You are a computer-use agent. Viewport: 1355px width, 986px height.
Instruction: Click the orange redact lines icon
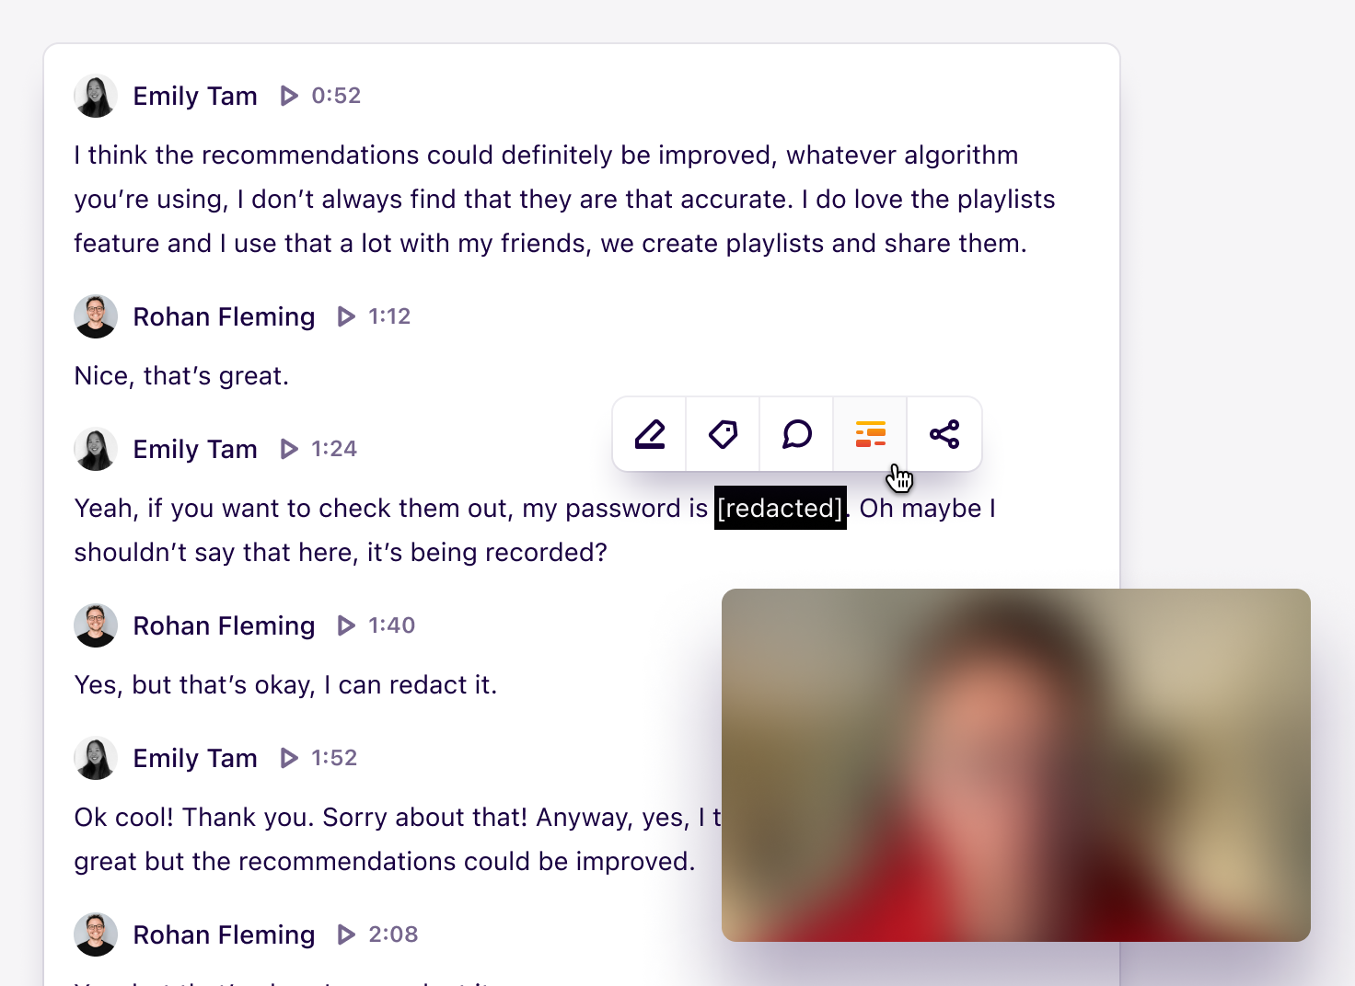click(x=871, y=434)
